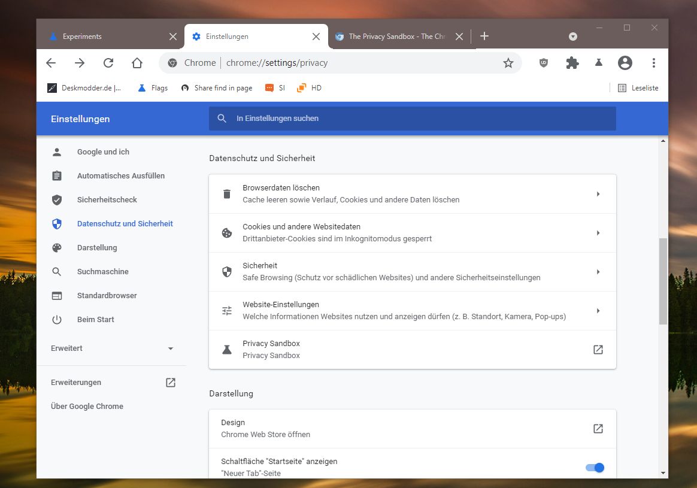Open the home page via house icon

(x=137, y=63)
